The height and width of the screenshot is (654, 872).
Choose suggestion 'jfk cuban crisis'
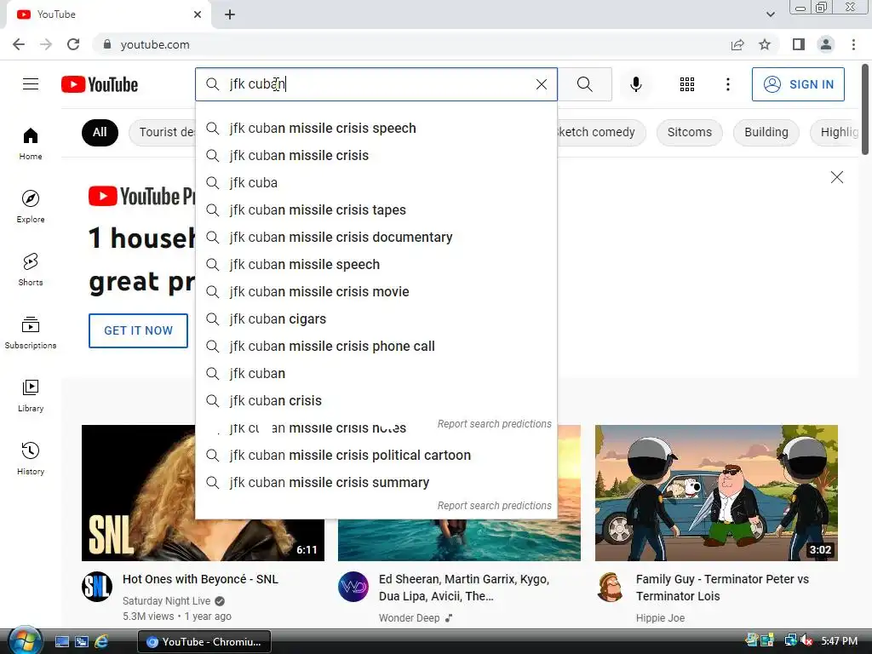click(376, 401)
